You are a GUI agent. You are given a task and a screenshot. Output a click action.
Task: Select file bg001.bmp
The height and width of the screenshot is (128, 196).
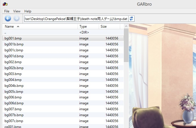click(63, 38)
